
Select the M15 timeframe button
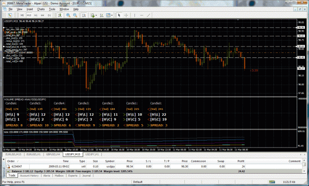click(x=29, y=15)
